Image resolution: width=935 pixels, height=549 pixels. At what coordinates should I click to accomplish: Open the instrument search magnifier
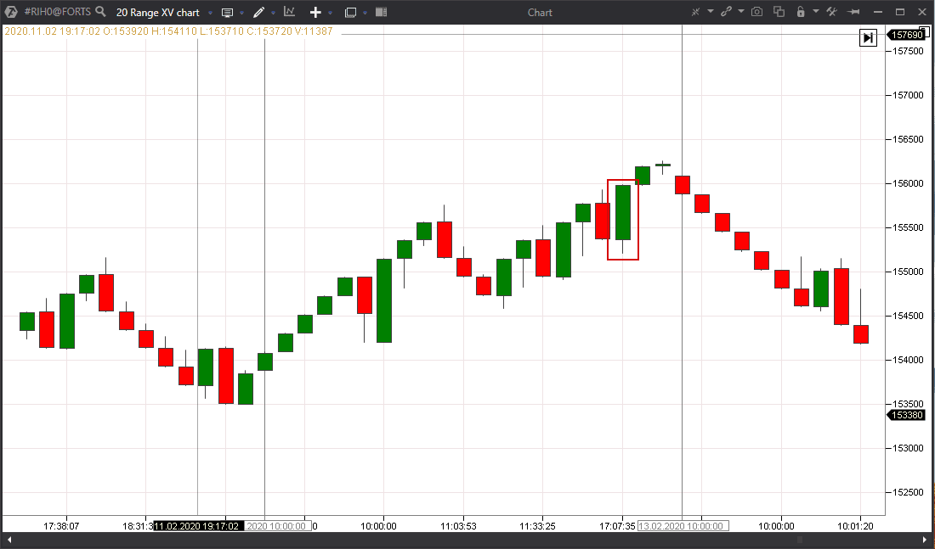[100, 12]
